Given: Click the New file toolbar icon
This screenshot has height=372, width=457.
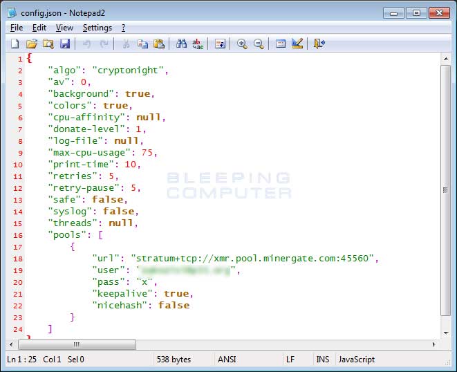Looking at the screenshot, I should [x=15, y=44].
